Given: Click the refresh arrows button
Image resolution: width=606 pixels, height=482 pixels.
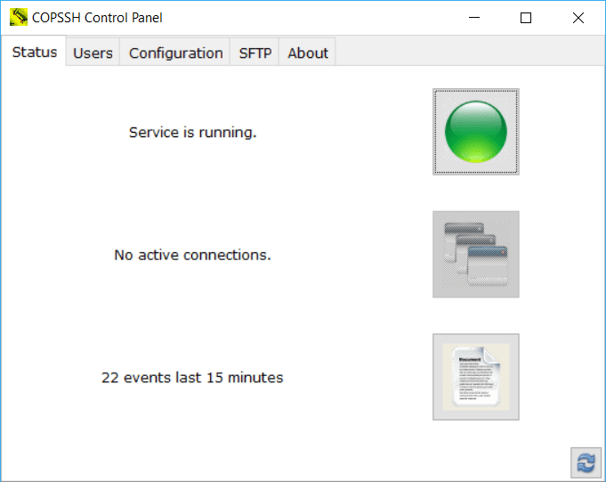Looking at the screenshot, I should (x=586, y=463).
